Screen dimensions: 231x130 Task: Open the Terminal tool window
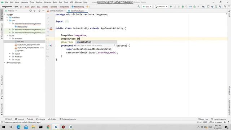tap(19, 119)
